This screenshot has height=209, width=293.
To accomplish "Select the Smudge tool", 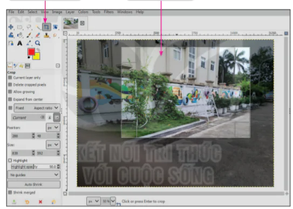I will (55, 35).
